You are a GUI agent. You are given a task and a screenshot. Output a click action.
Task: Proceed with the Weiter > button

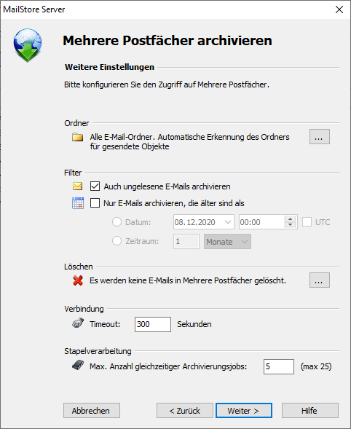coord(244,410)
